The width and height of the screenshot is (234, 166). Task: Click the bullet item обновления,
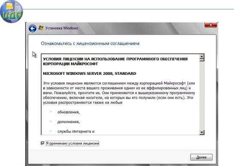pyautogui.click(x=68, y=112)
